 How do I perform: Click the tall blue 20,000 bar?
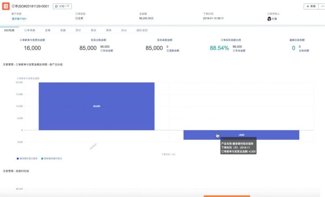click(97, 106)
